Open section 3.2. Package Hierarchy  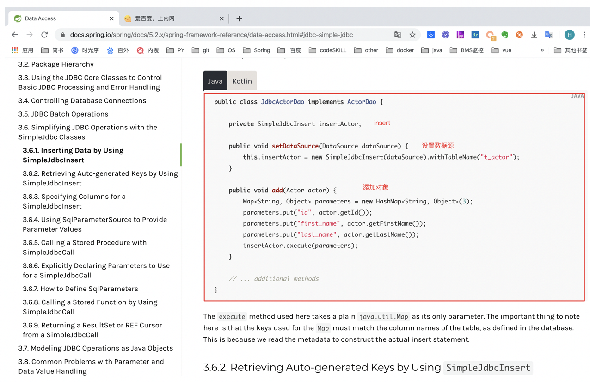coord(56,64)
